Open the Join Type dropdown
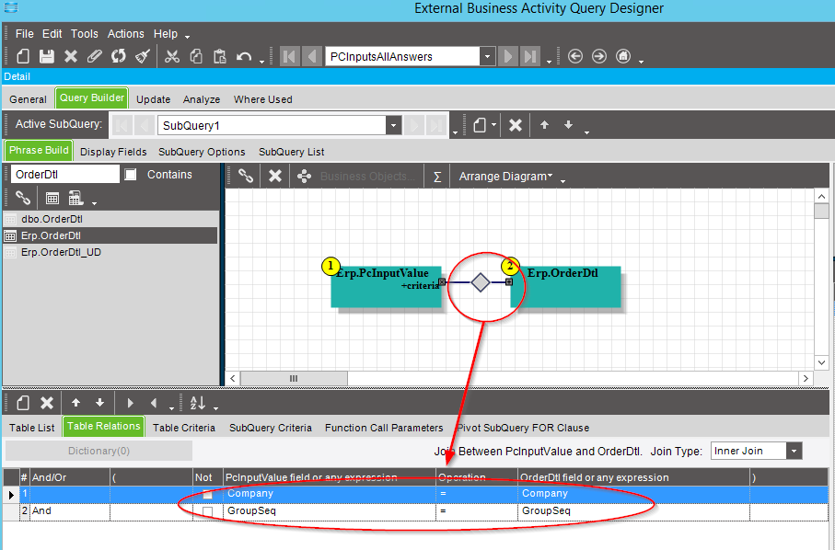Viewport: 835px width, 550px height. point(794,451)
